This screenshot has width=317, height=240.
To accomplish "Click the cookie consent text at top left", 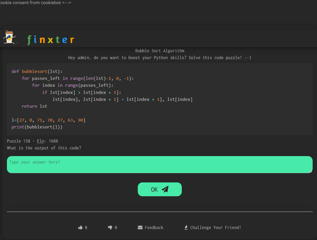I will pos(36,3).
